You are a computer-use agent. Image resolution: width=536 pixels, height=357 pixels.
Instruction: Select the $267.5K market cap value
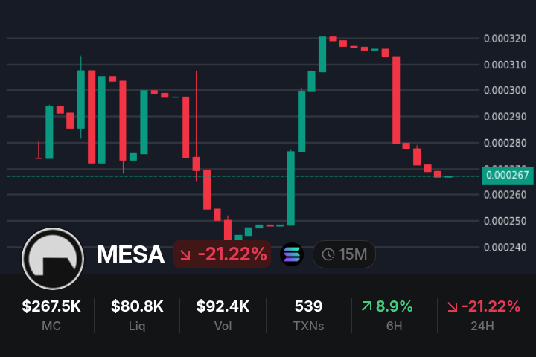tap(51, 306)
